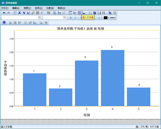The image size is (161, 129).
Task: Select the X axis with the X icon
Action: tap(20, 13)
